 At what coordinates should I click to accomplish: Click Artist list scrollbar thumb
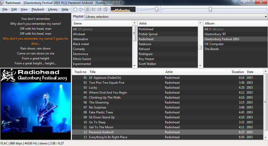(200, 47)
